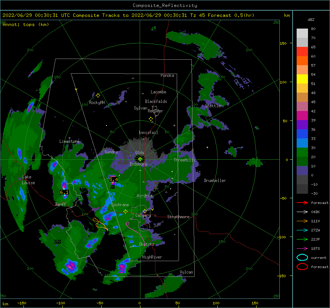Viewport: 330px width, 308px height.
Task: Select the orange 111V arrow in legend
Action: pyautogui.click(x=302, y=221)
